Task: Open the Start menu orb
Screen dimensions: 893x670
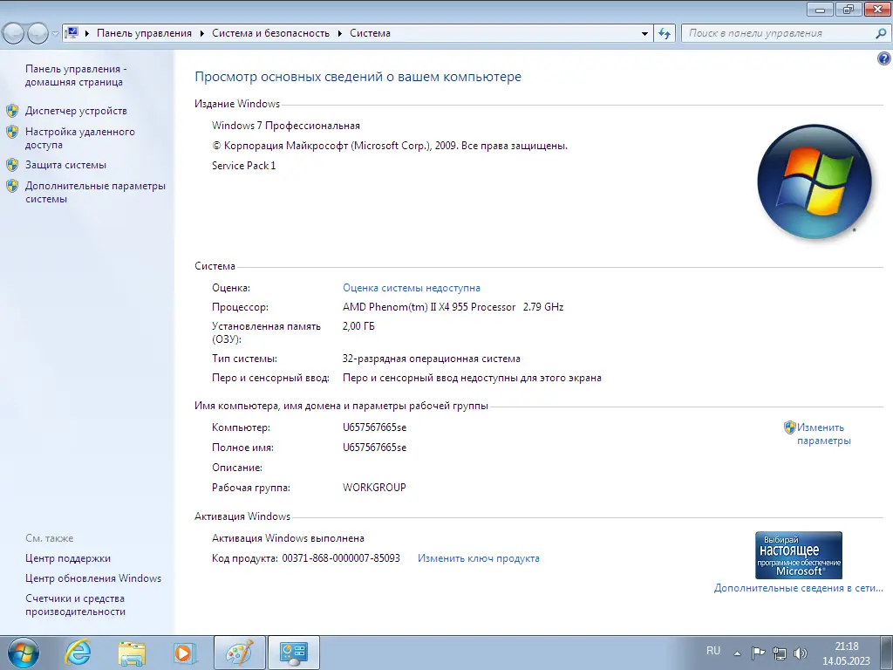Action: (24, 653)
